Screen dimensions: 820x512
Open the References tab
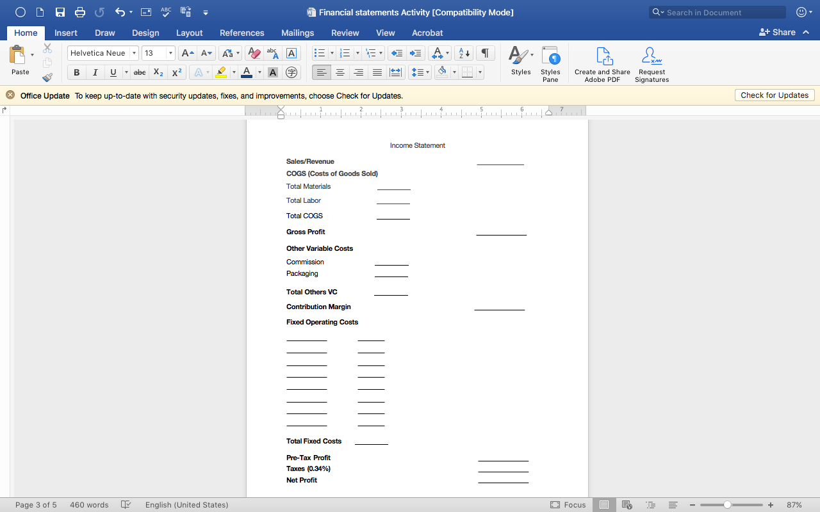(242, 33)
